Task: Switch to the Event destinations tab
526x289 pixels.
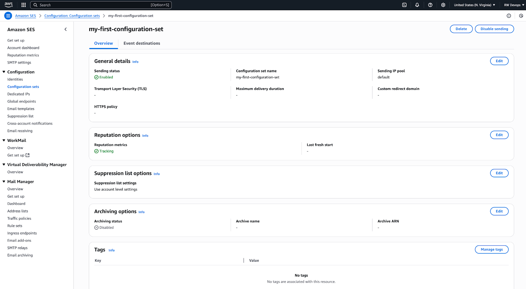Action: [x=142, y=43]
